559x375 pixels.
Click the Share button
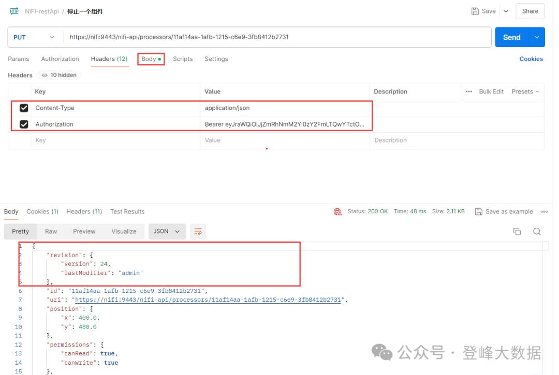pyautogui.click(x=530, y=11)
